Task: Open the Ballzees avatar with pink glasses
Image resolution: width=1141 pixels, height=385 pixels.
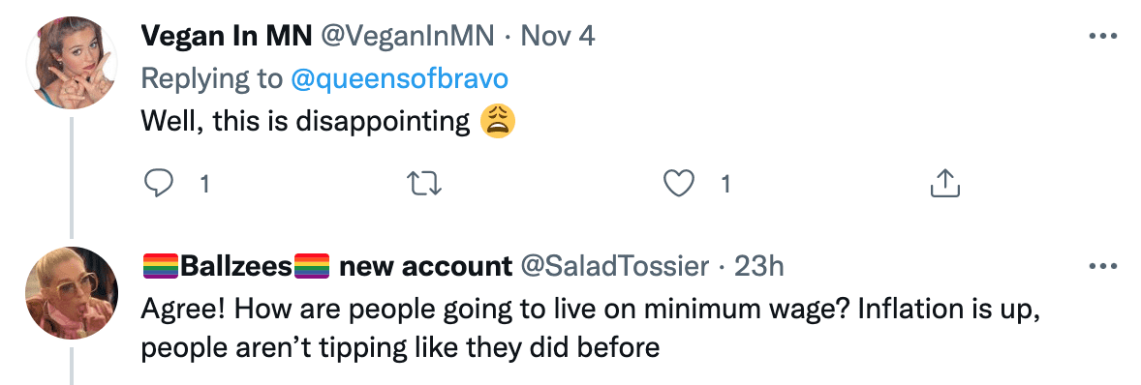Action: [x=72, y=293]
